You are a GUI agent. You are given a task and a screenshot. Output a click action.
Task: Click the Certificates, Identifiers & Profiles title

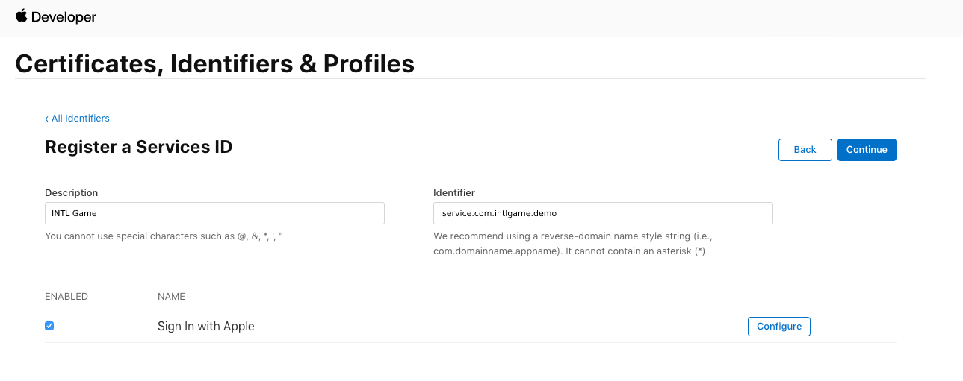[214, 63]
